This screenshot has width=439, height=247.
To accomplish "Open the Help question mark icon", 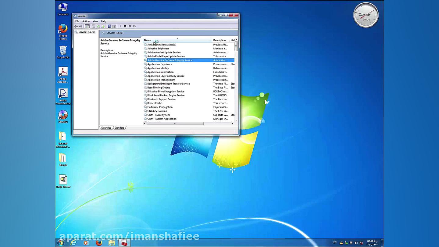I will pos(109,26).
